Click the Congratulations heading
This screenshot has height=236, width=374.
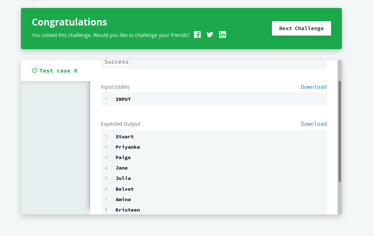(x=69, y=22)
